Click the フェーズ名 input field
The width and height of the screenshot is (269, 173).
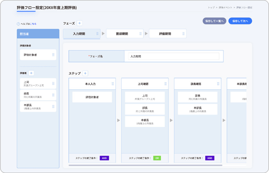tap(174, 57)
